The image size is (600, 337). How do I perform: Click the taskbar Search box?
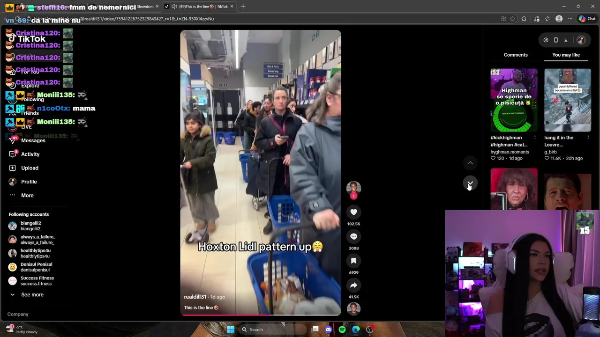point(272,330)
